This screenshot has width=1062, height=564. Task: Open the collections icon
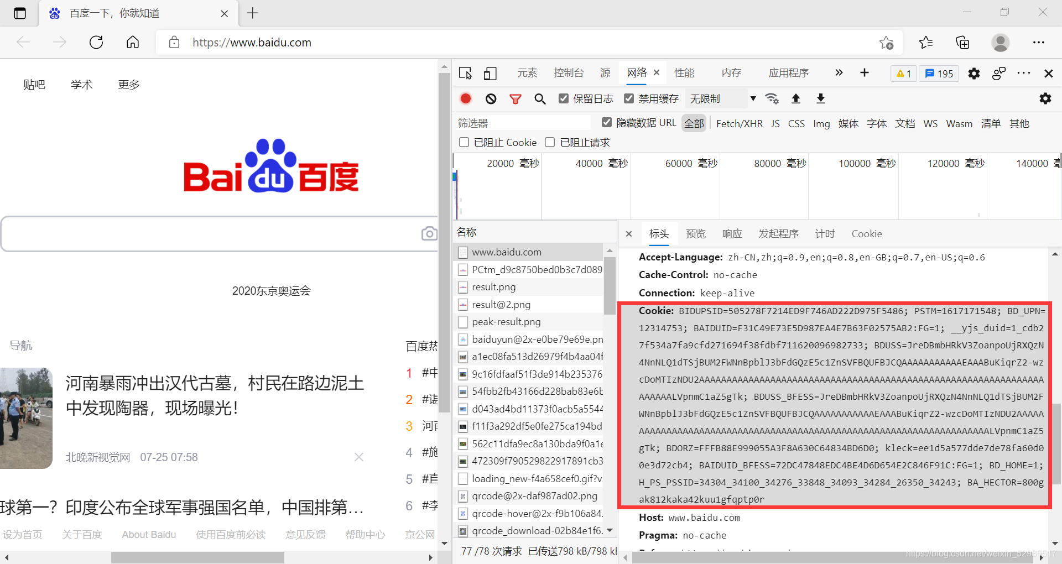tap(962, 43)
